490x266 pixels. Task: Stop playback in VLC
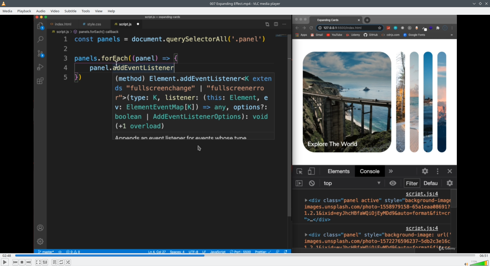(22, 262)
